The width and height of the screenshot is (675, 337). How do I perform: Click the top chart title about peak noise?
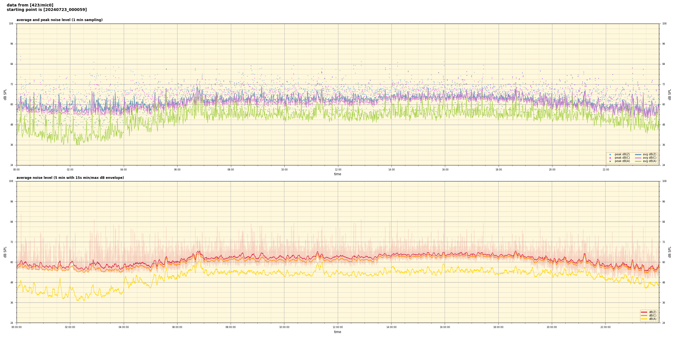click(59, 20)
